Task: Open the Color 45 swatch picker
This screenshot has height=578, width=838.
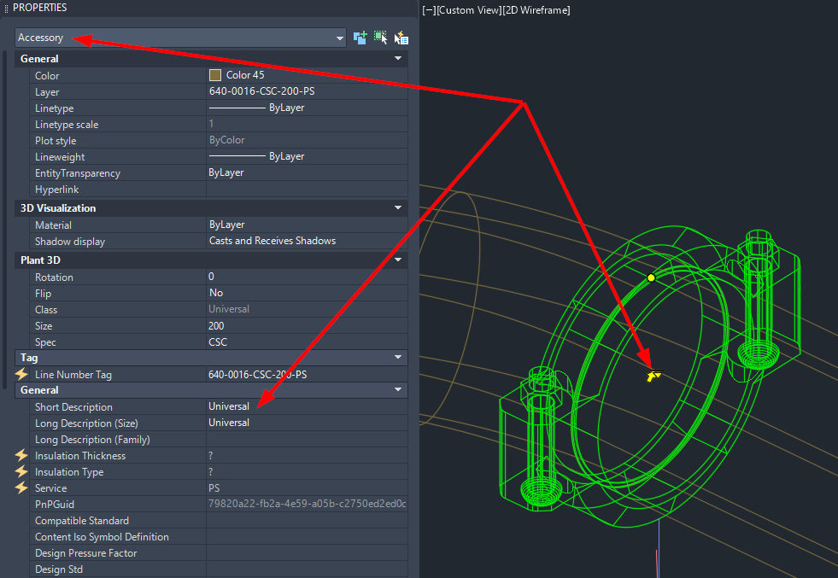Action: click(x=215, y=74)
